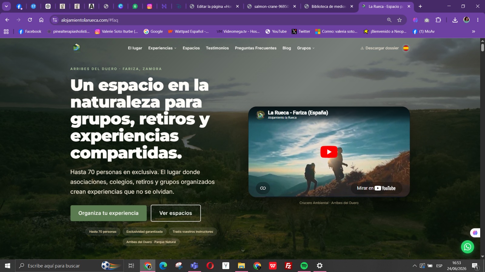Open the Testimonios menu item

tap(217, 48)
